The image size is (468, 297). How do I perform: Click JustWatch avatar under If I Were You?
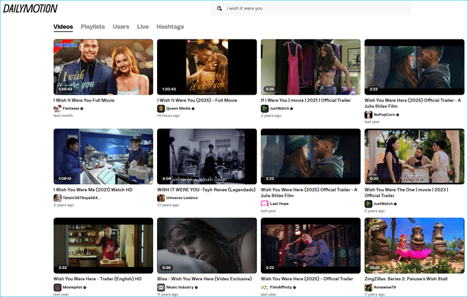click(265, 109)
